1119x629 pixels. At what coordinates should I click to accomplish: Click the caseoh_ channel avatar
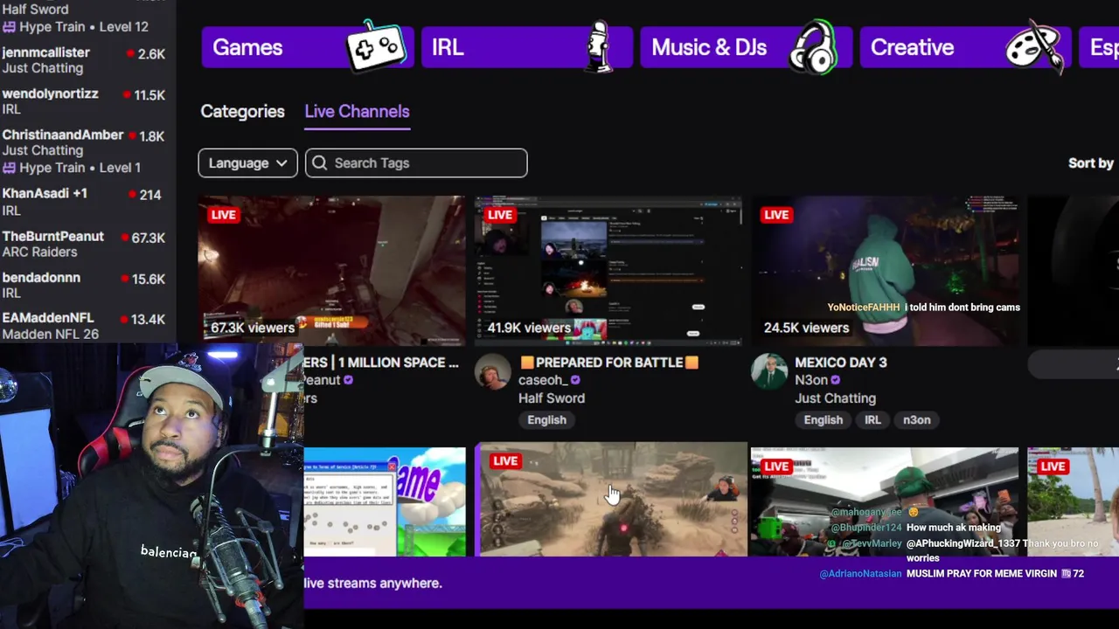click(x=493, y=372)
